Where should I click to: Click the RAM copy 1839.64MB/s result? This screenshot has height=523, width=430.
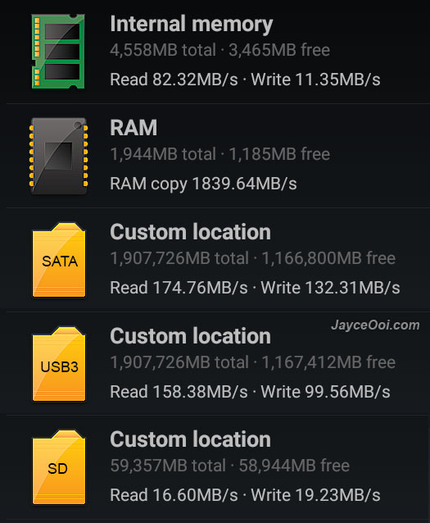(x=203, y=184)
